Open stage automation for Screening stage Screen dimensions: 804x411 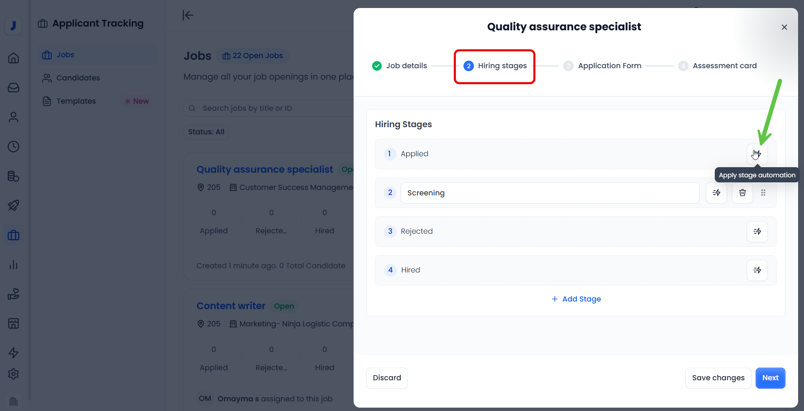pyautogui.click(x=716, y=193)
